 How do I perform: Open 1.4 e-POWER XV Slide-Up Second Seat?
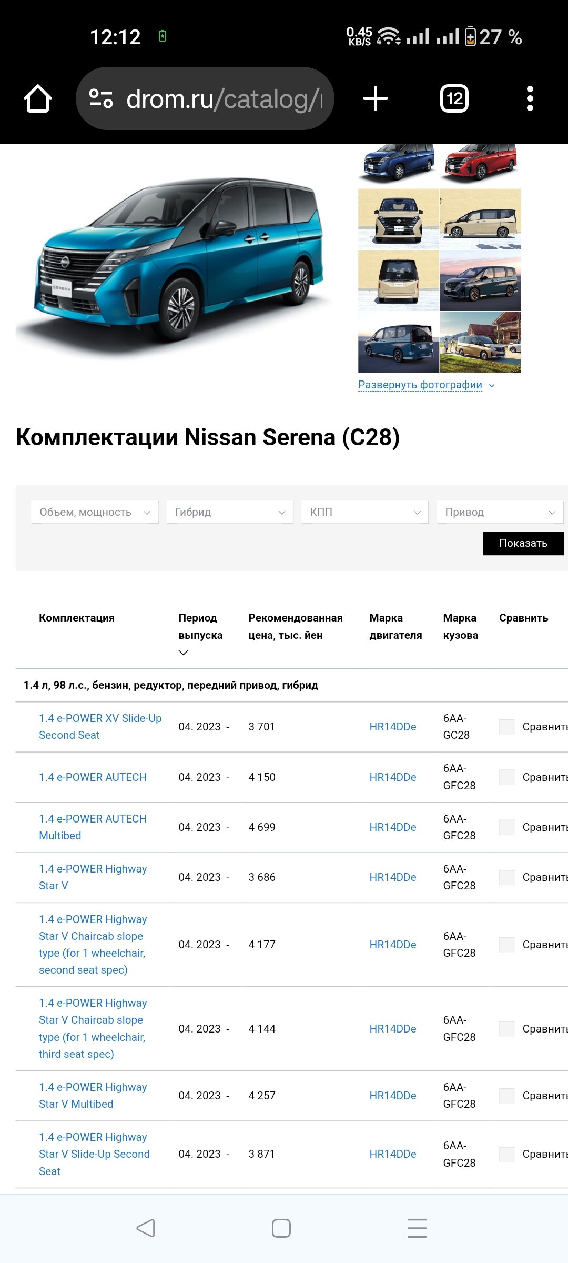[100, 727]
